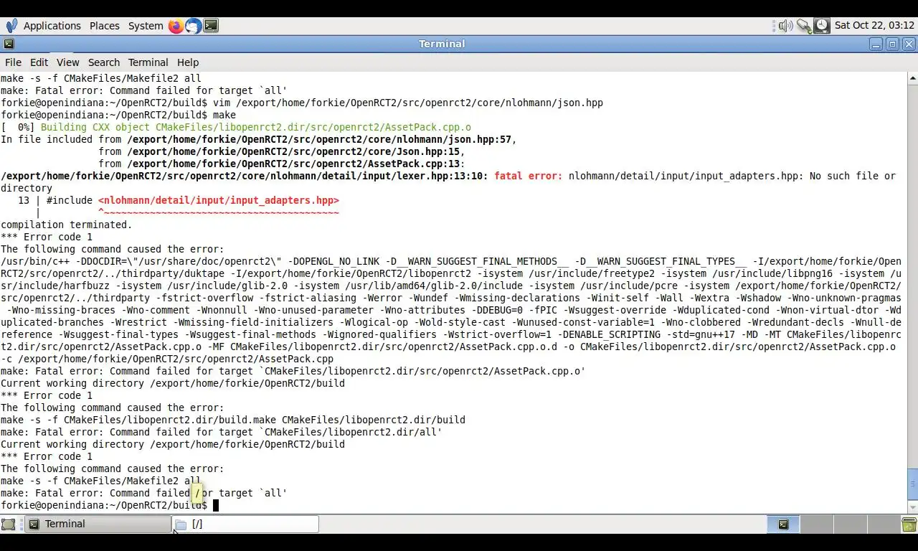Click the last prompt 'forkie@openindiana:~/OpenRCT2/build$'
The width and height of the screenshot is (918, 551).
click(104, 505)
